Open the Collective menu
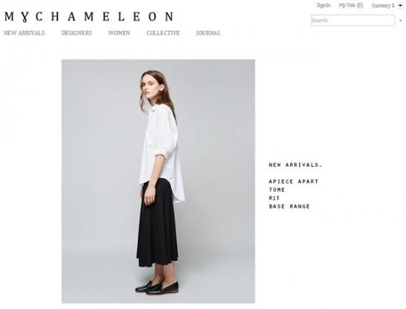Image resolution: width=406 pixels, height=309 pixels. pyautogui.click(x=163, y=33)
